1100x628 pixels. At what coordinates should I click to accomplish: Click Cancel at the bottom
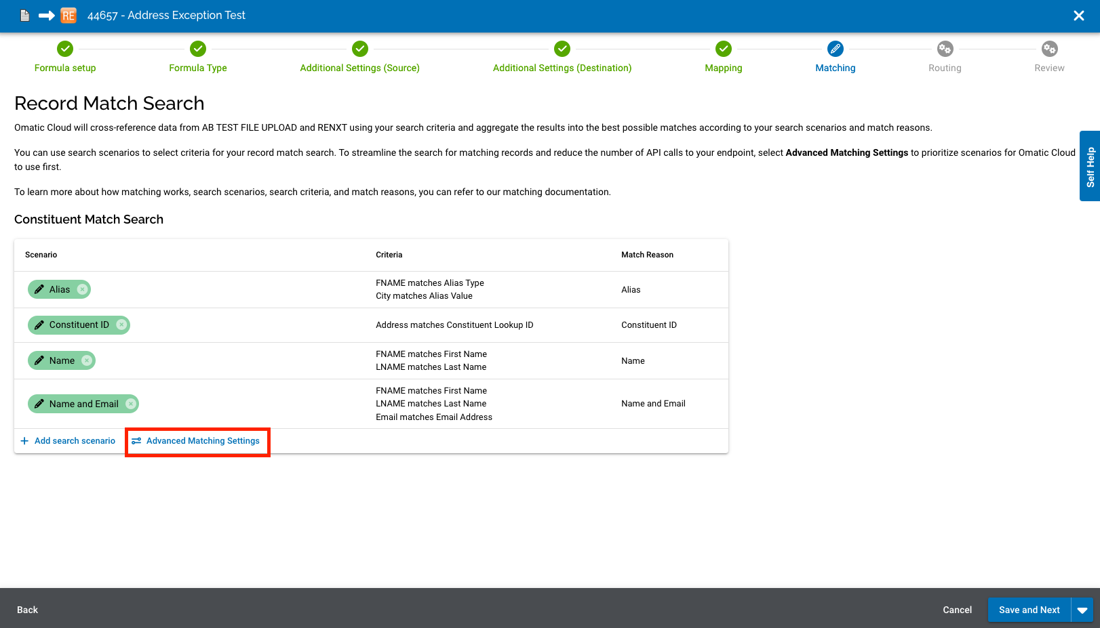point(957,609)
